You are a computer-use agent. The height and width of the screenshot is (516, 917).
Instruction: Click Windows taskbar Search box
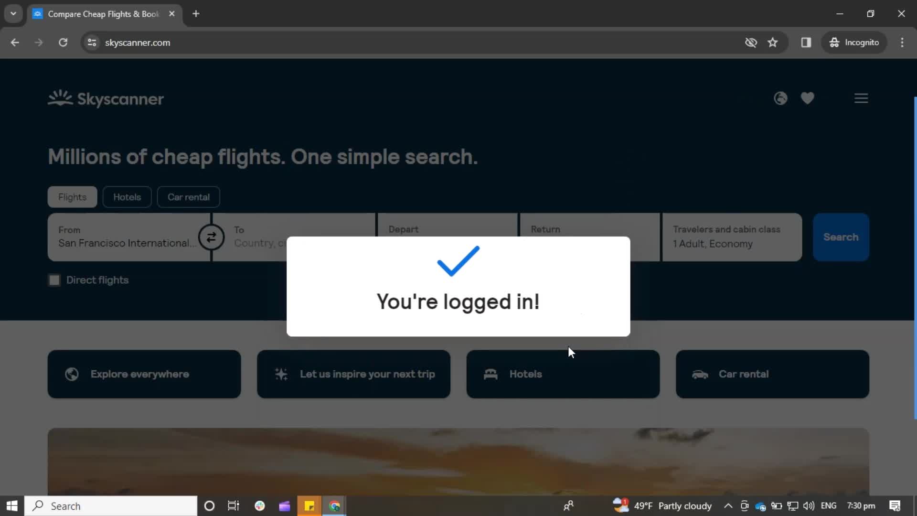pyautogui.click(x=111, y=506)
